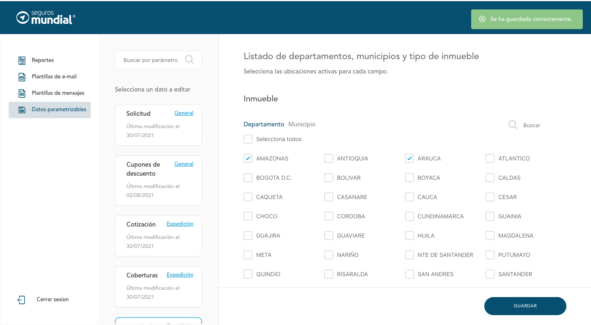Select Datos parametrizables menu item
The width and height of the screenshot is (591, 325).
(x=50, y=110)
